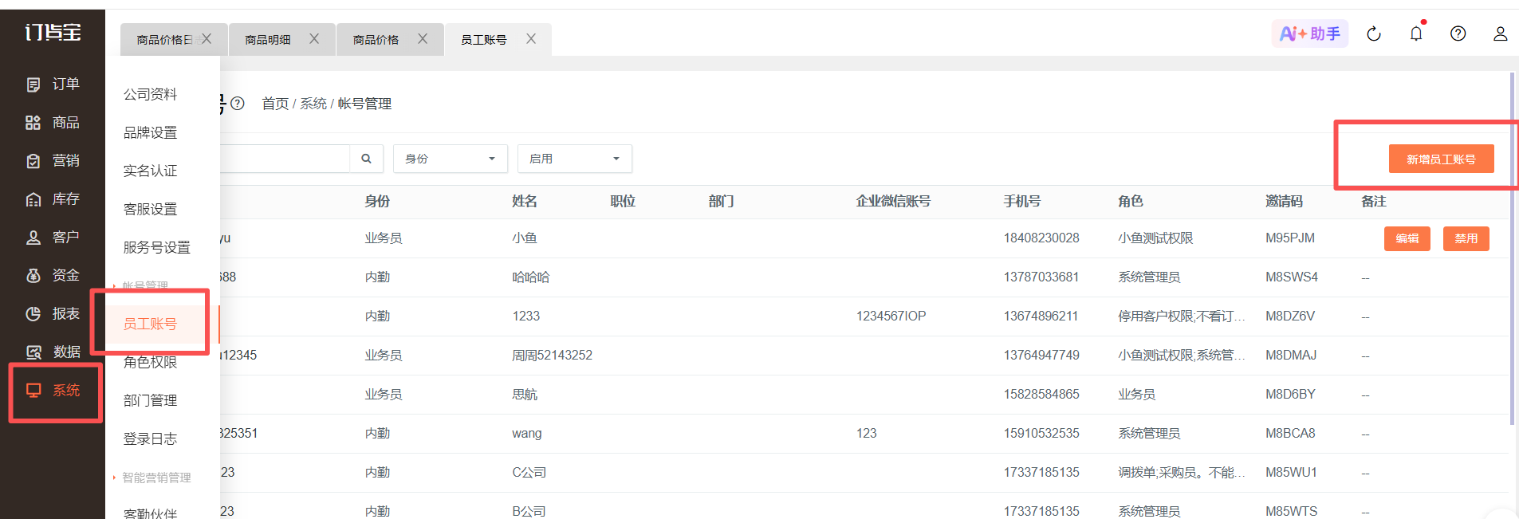Click 系统 in the breadcrumb
This screenshot has height=519, width=1519.
click(313, 104)
